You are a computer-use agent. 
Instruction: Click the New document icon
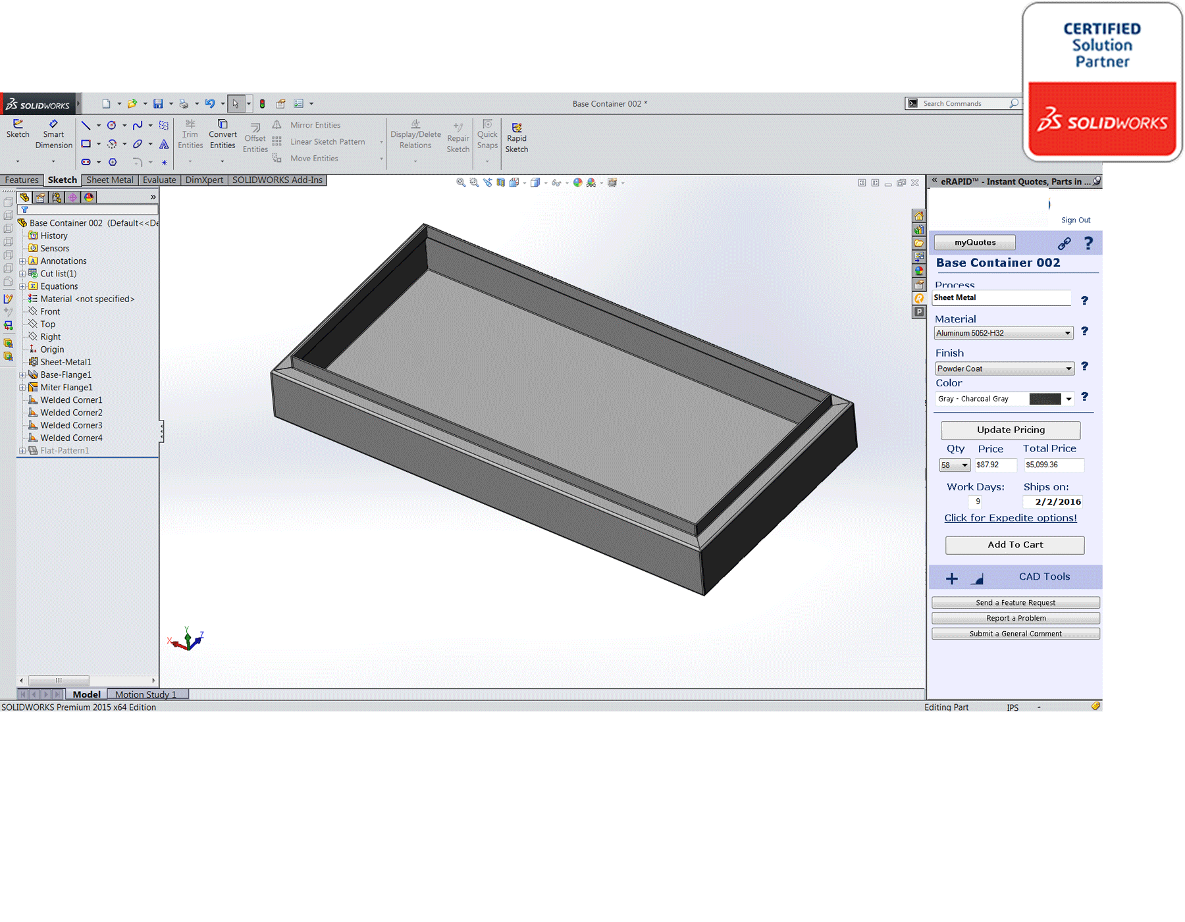tap(106, 103)
